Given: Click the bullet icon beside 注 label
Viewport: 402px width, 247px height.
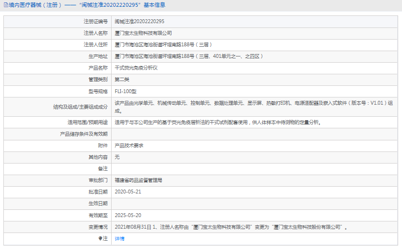Looking at the screenshot, I should pos(100,238).
